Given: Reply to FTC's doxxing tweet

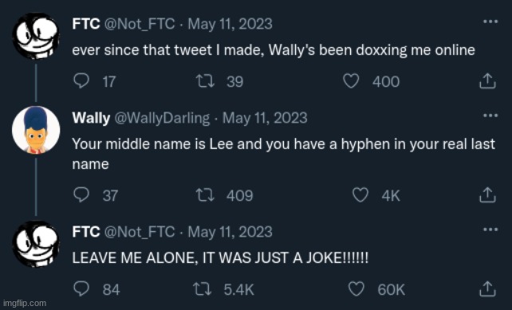Looking at the screenshot, I should (81, 80).
